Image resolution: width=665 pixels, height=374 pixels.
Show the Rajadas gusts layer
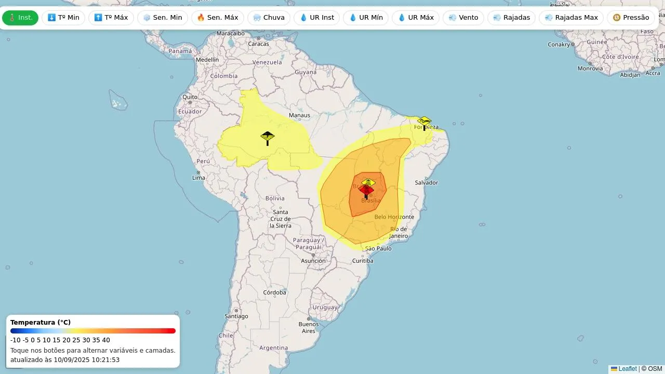(x=511, y=18)
